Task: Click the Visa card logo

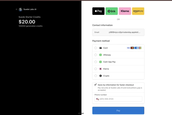Action: [x=128, y=48]
